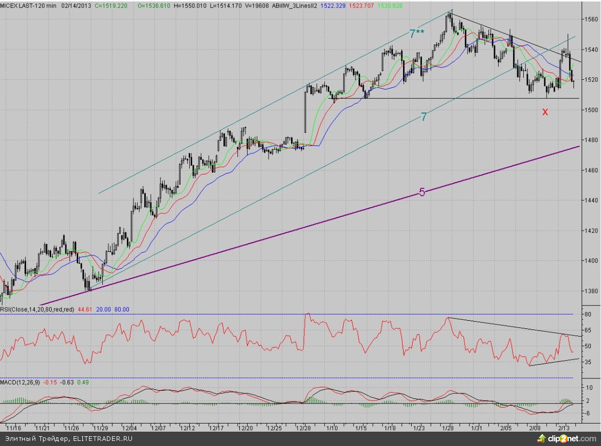Click the 02/14/2013 date in header
The height and width of the screenshot is (446, 601).
[x=77, y=5]
